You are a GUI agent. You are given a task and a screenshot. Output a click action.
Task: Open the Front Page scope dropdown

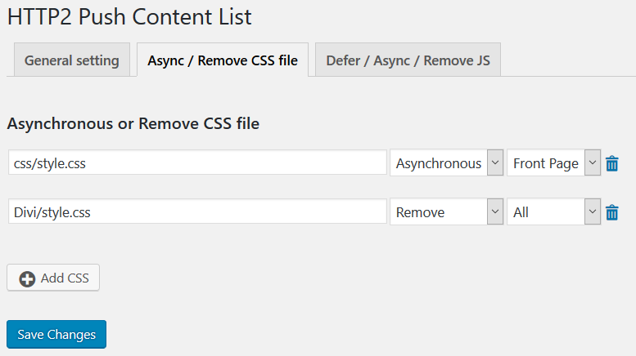coord(546,163)
